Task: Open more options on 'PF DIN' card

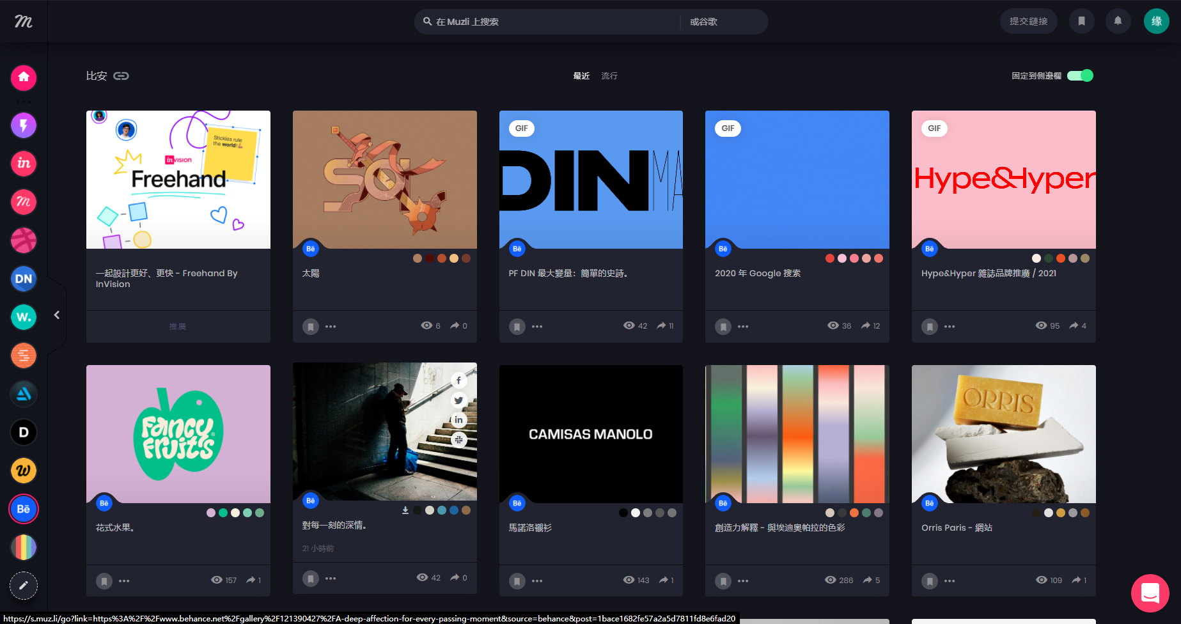Action: point(537,327)
